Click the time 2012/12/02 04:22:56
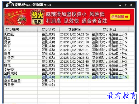This screenshot has height=104, width=139. [75, 34]
